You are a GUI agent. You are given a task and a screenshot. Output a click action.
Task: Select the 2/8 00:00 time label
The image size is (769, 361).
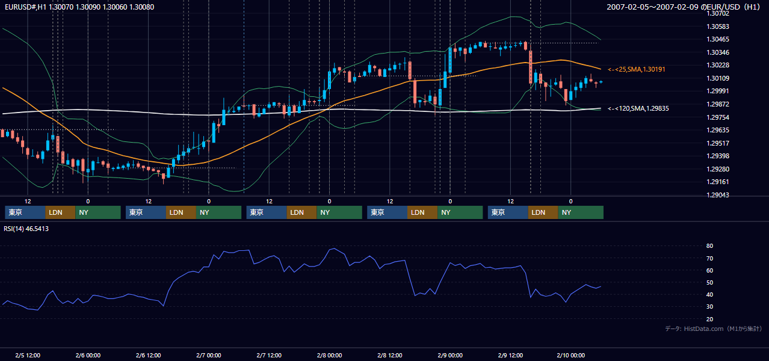329,355
